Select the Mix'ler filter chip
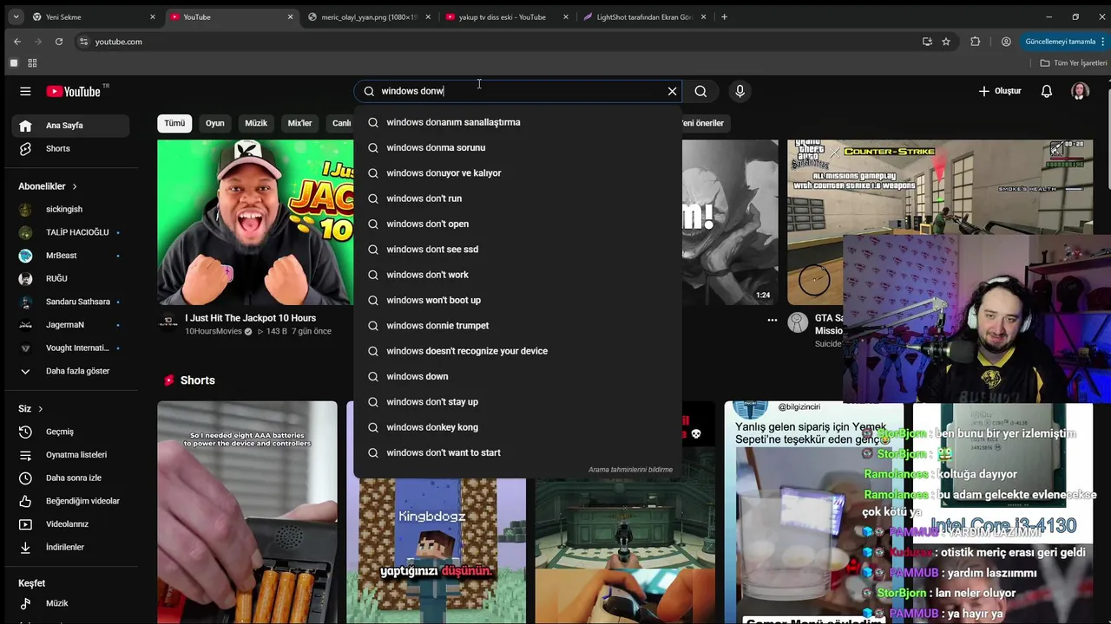Screen dimensions: 1111x624 [299, 123]
